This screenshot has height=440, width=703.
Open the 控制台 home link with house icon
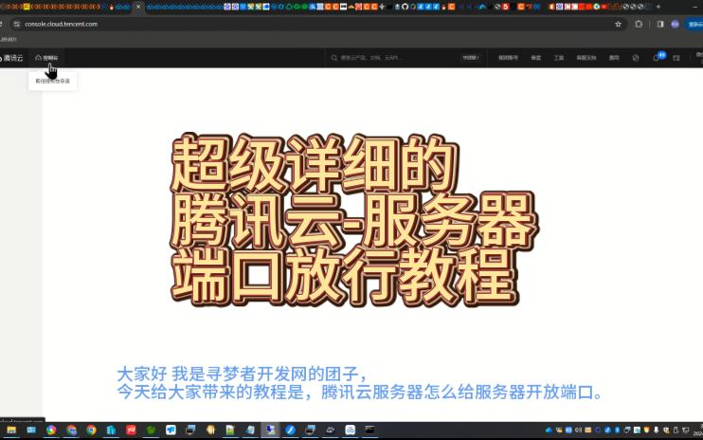coord(46,58)
